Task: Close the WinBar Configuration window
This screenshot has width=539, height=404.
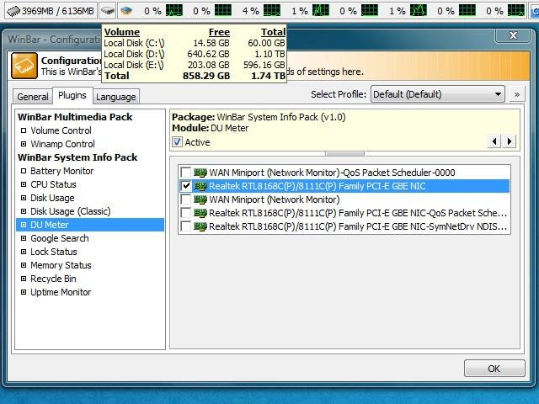Action: 513,35
